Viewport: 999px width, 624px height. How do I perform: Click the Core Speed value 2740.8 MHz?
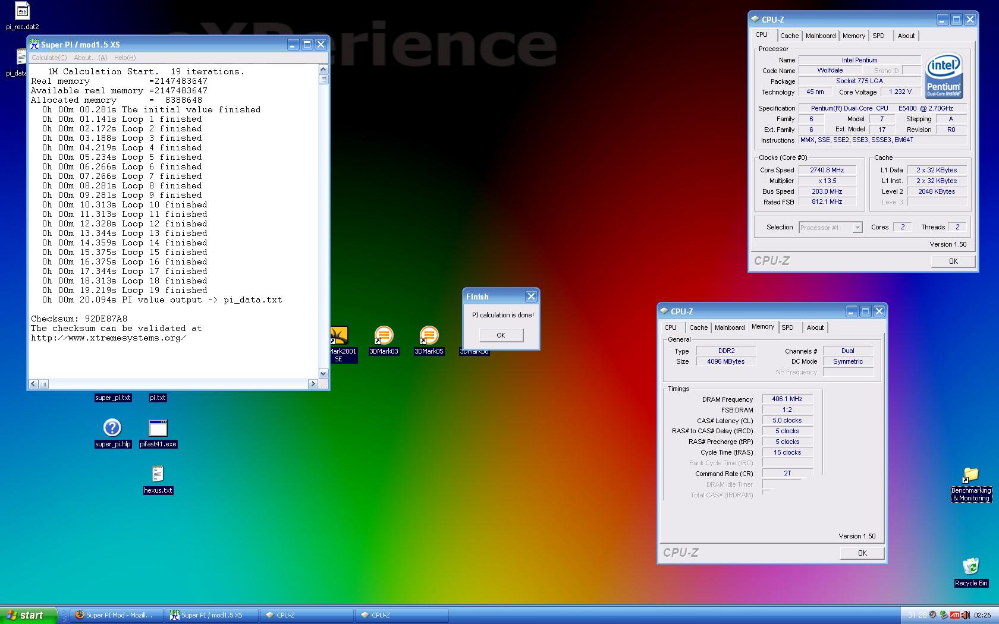[827, 170]
